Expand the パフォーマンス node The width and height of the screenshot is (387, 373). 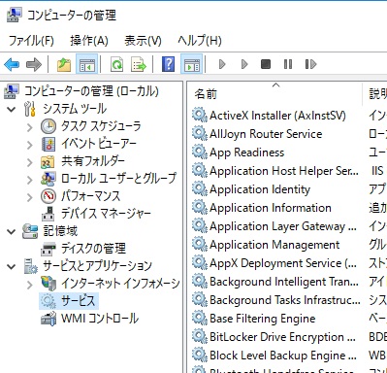click(x=29, y=197)
